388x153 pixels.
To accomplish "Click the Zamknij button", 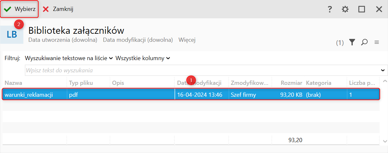I will click(x=58, y=9).
